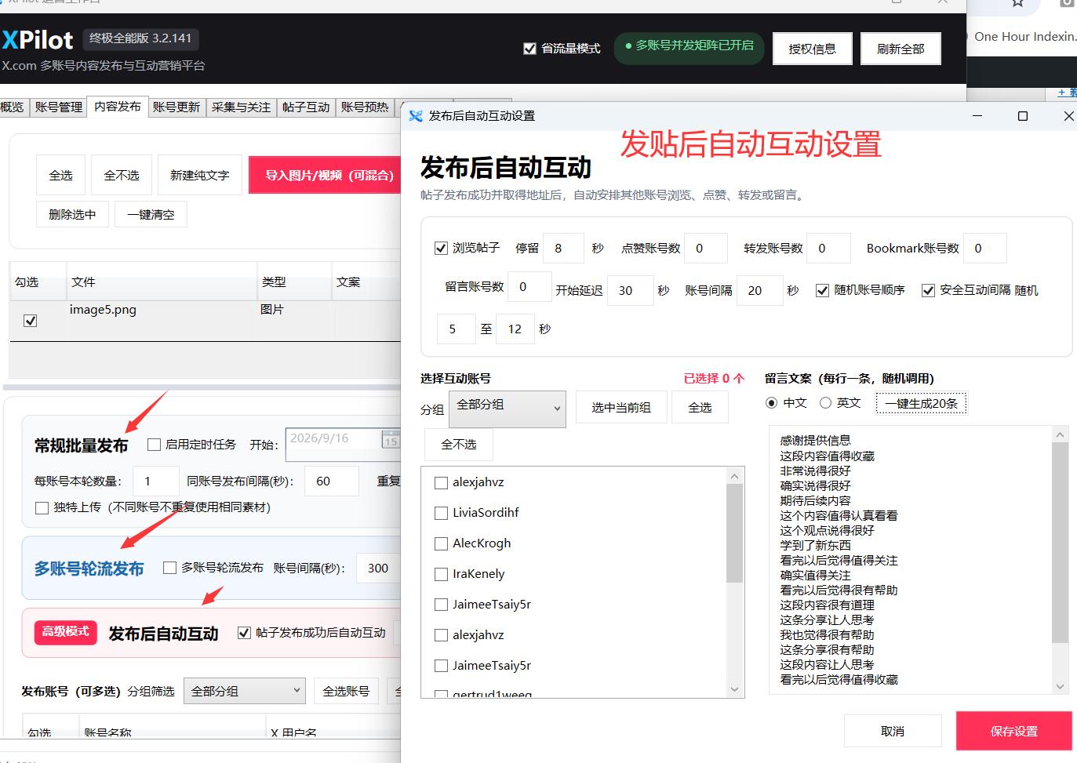This screenshot has height=763, width=1077.
Task: Focus the 点赞账号数 input field
Action: pyautogui.click(x=705, y=248)
